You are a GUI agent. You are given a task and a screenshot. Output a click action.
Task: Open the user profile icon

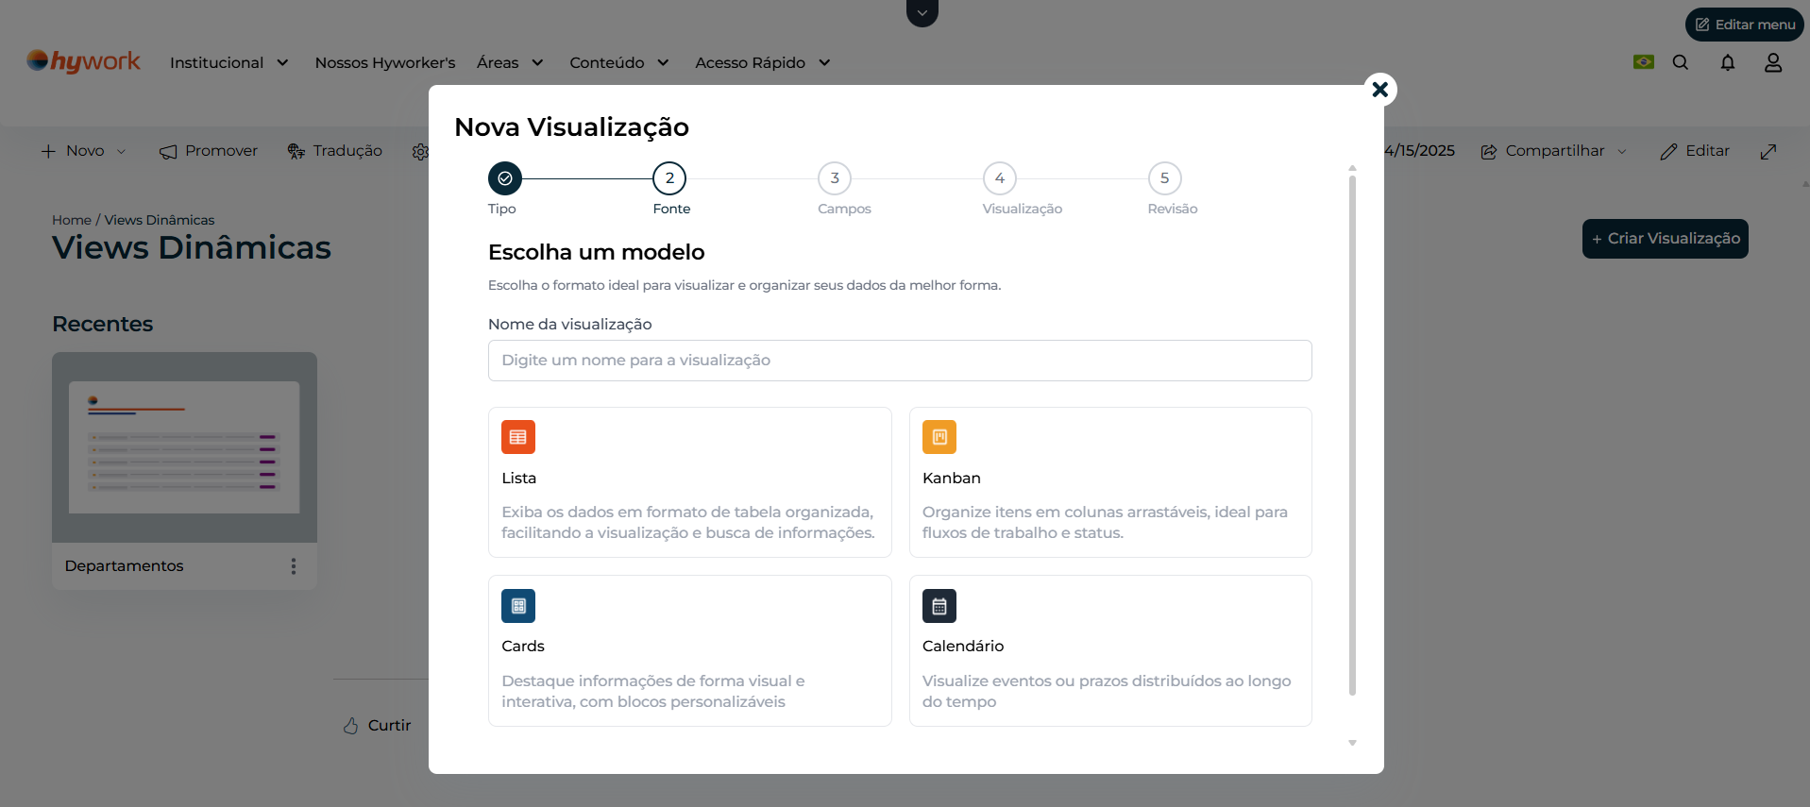[1772, 62]
